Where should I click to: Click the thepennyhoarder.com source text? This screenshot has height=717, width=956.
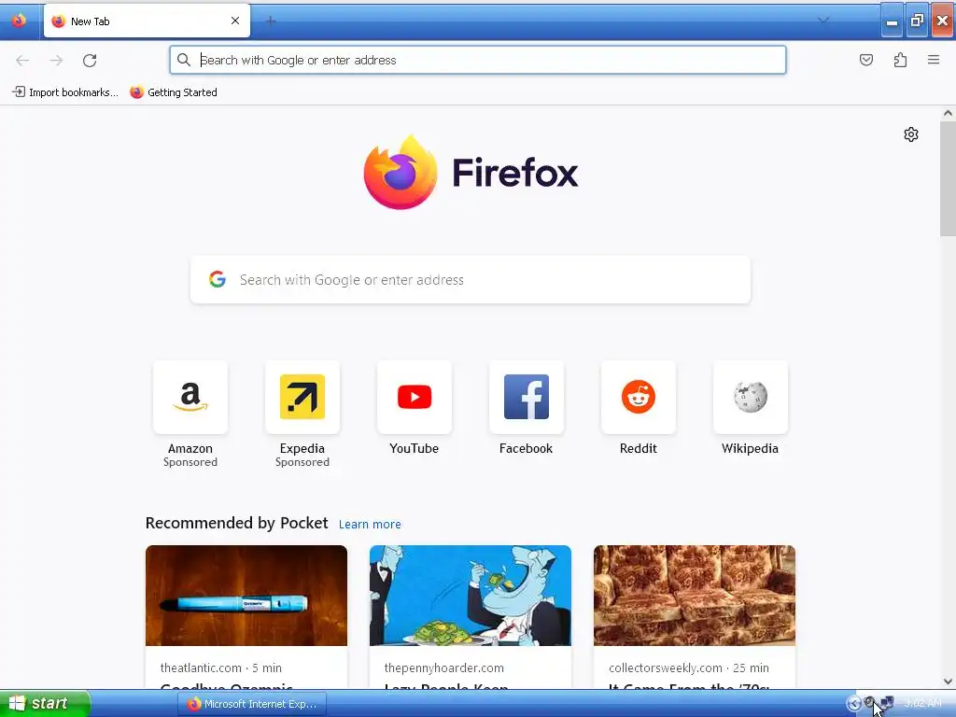point(443,668)
